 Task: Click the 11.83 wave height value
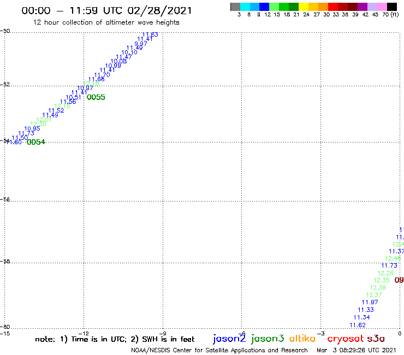[150, 34]
